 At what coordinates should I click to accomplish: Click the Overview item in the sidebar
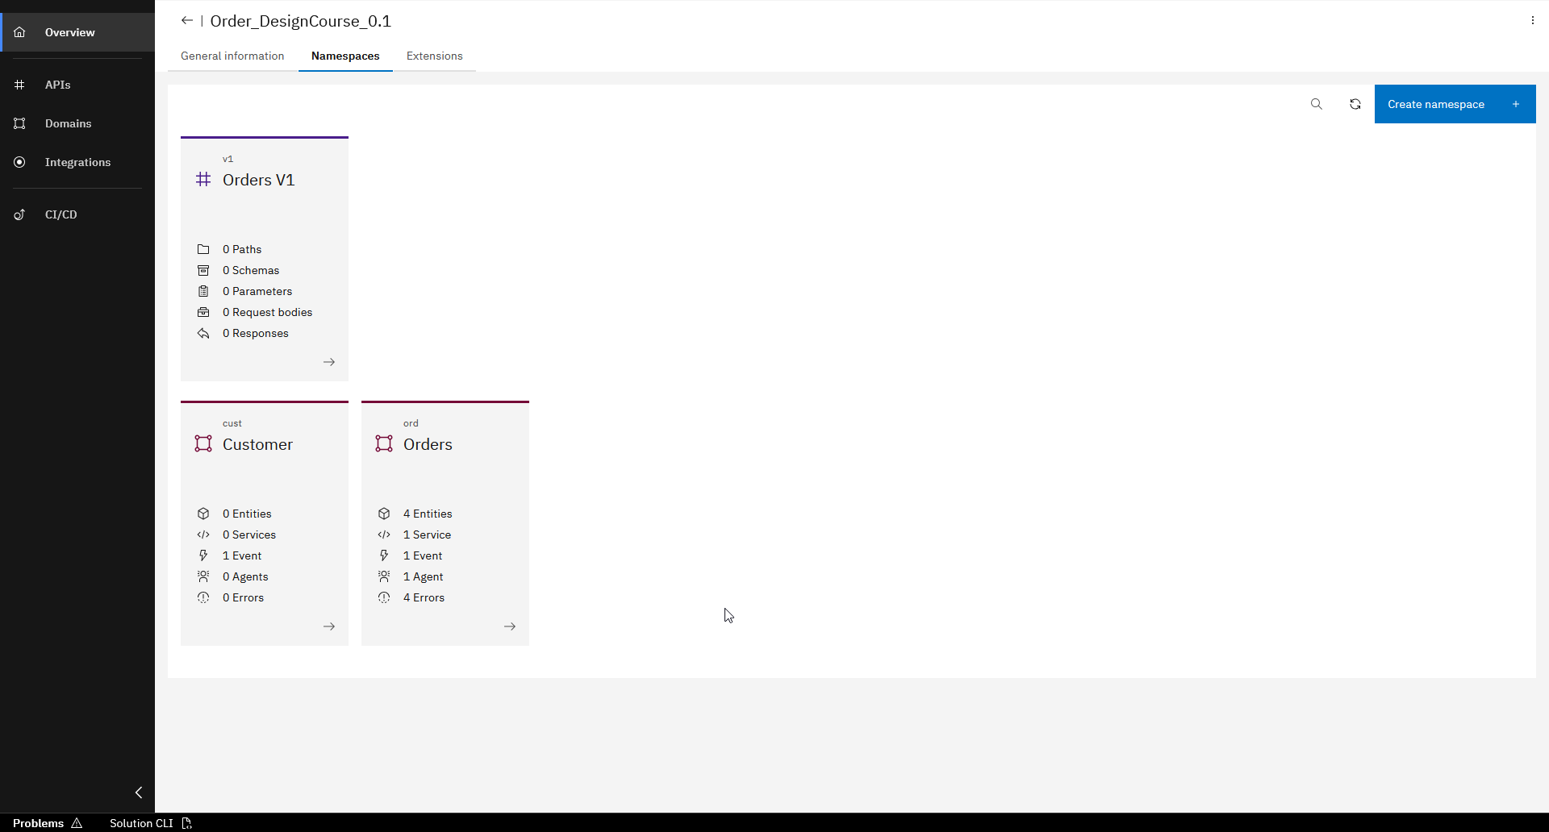[69, 32]
